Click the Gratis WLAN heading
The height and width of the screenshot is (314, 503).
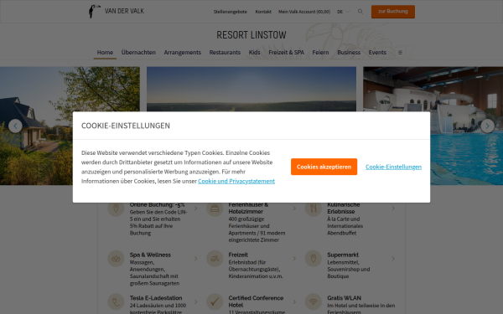click(x=344, y=298)
